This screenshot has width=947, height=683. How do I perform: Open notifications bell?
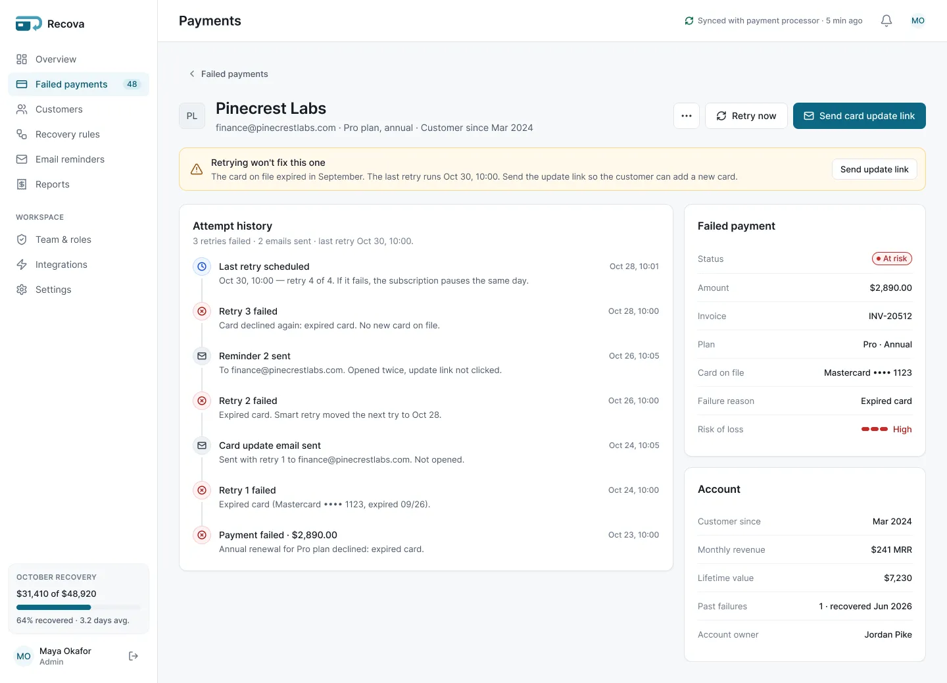click(x=886, y=21)
